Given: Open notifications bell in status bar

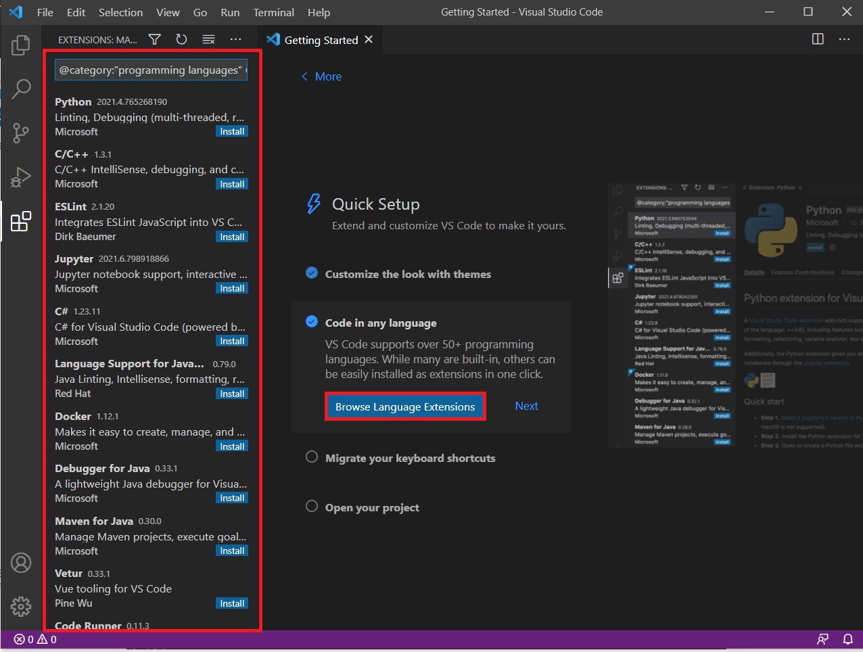Looking at the screenshot, I should coord(847,639).
